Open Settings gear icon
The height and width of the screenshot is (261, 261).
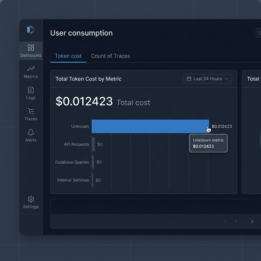(31, 199)
